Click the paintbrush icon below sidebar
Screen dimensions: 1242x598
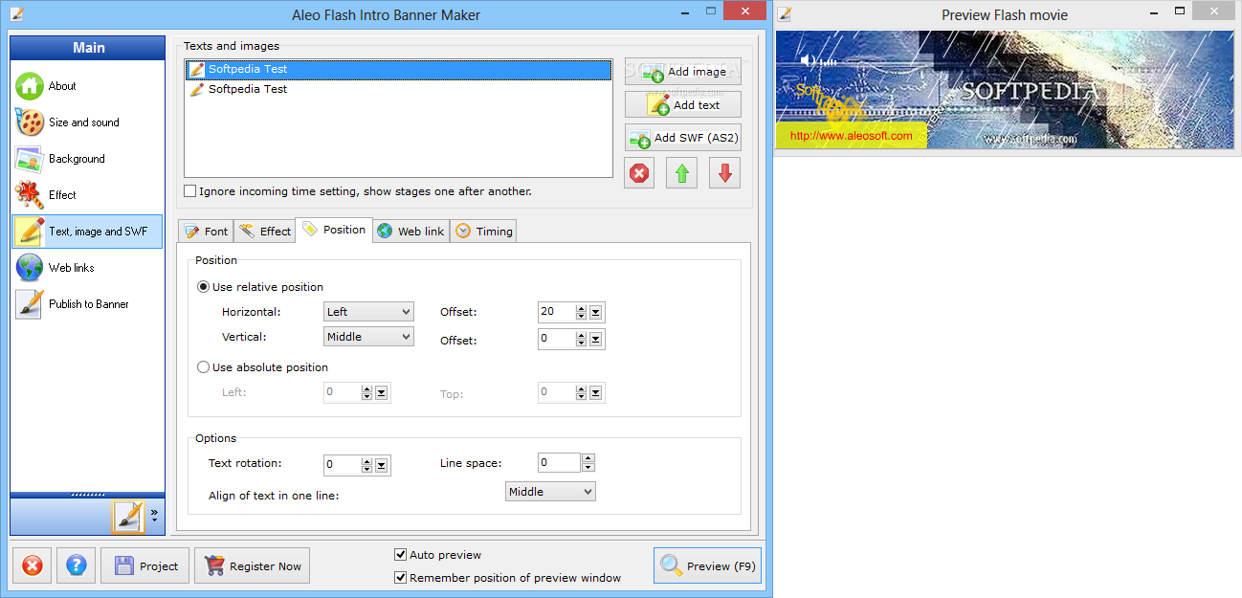(x=127, y=517)
